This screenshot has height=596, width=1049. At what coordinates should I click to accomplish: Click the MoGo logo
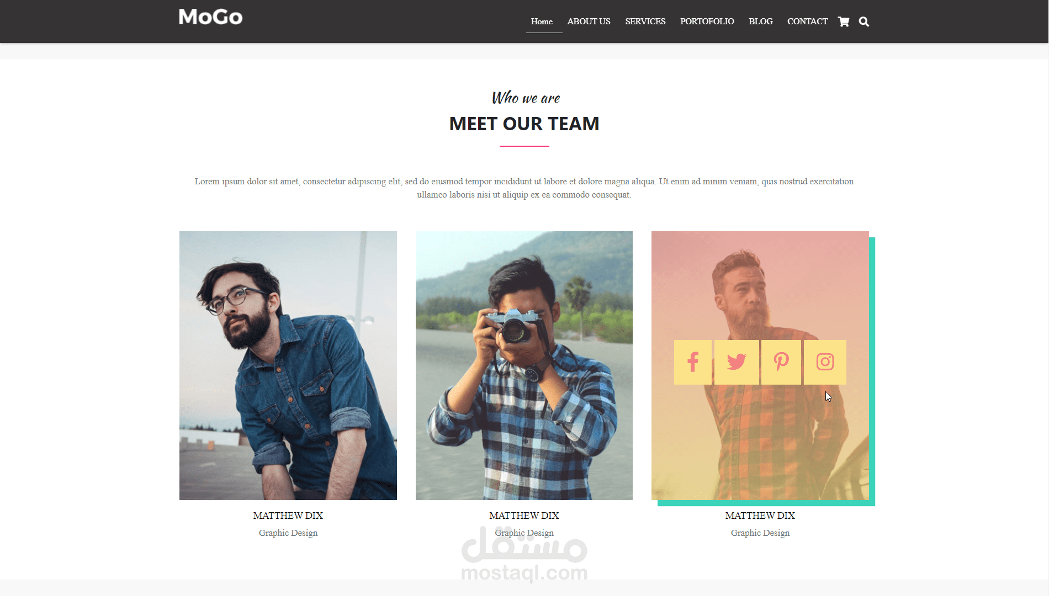pos(211,17)
